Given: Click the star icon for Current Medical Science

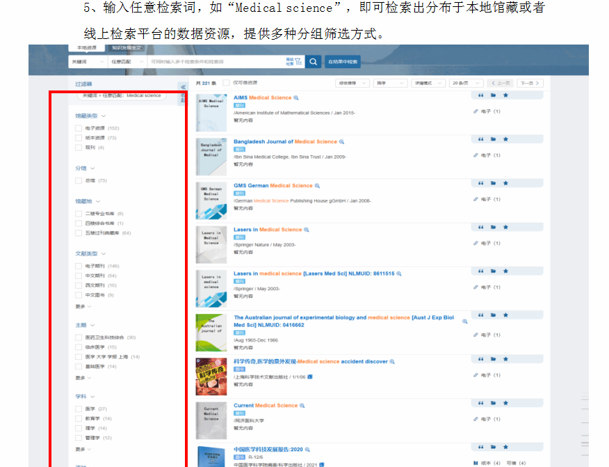Looking at the screenshot, I should coord(505,403).
